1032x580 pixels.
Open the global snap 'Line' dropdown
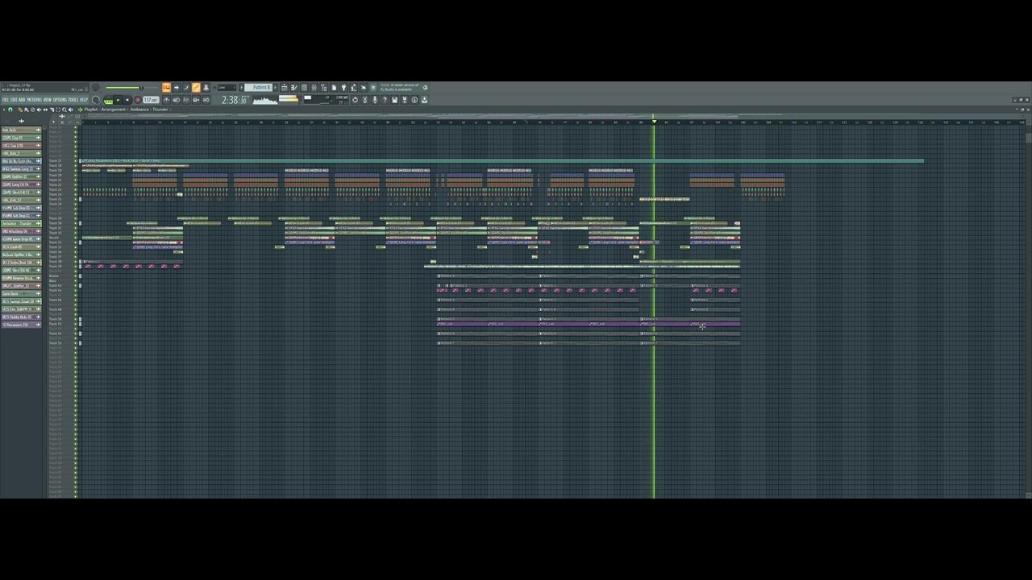tap(227, 87)
